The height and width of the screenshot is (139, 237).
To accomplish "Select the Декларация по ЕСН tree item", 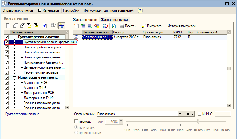I will point(39,93).
